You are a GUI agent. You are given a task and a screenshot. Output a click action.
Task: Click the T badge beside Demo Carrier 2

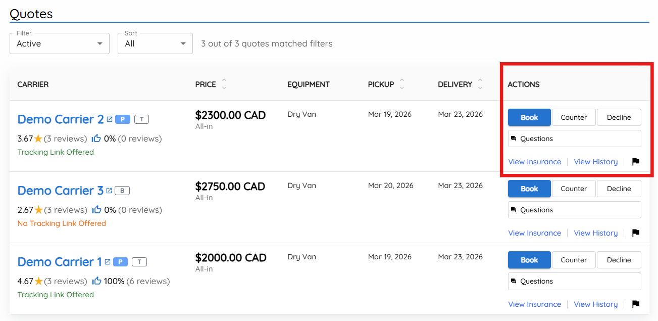[141, 119]
